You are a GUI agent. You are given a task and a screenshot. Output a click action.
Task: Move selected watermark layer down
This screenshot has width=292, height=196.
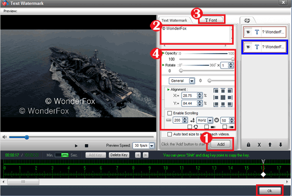pyautogui.click(x=281, y=144)
